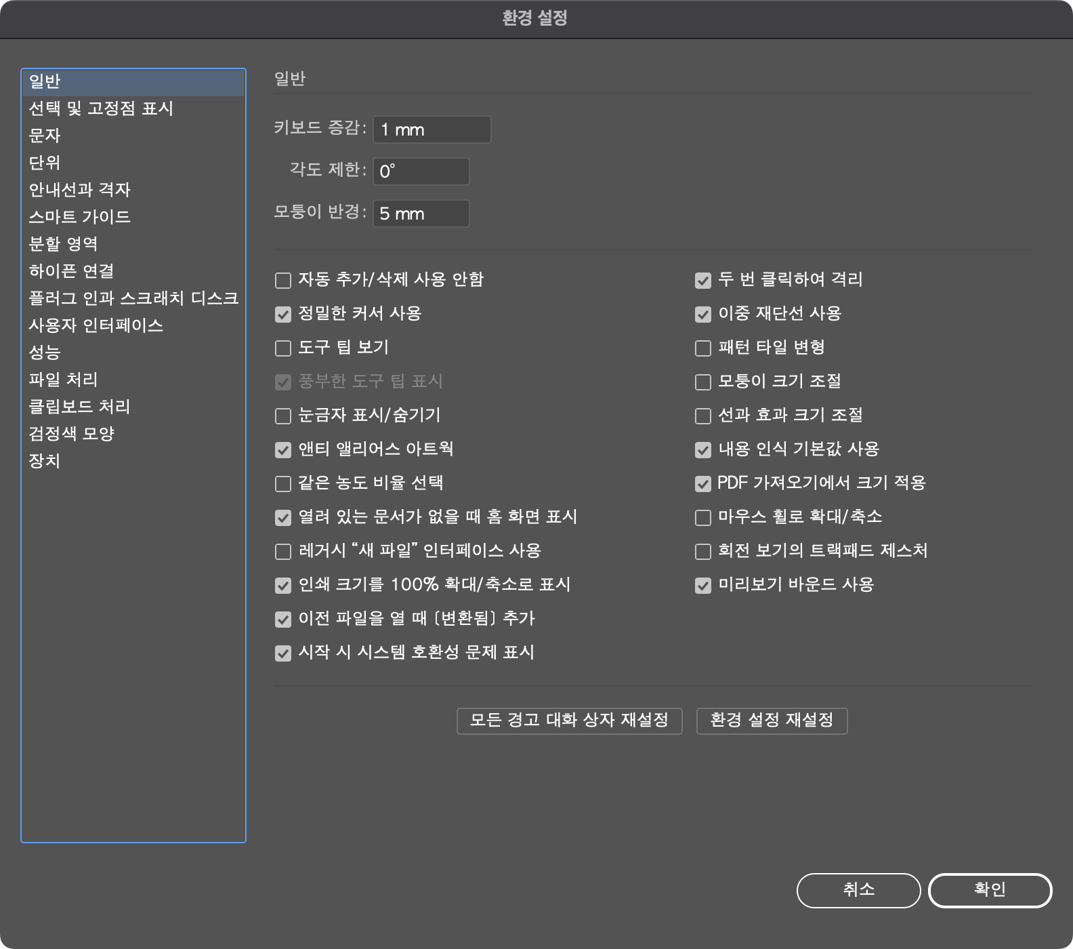Open 플러그 인과 스크래치 디스크 settings
1073x949 pixels.
click(133, 298)
